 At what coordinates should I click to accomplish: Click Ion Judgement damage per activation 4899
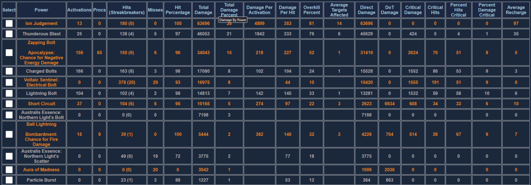(260, 24)
